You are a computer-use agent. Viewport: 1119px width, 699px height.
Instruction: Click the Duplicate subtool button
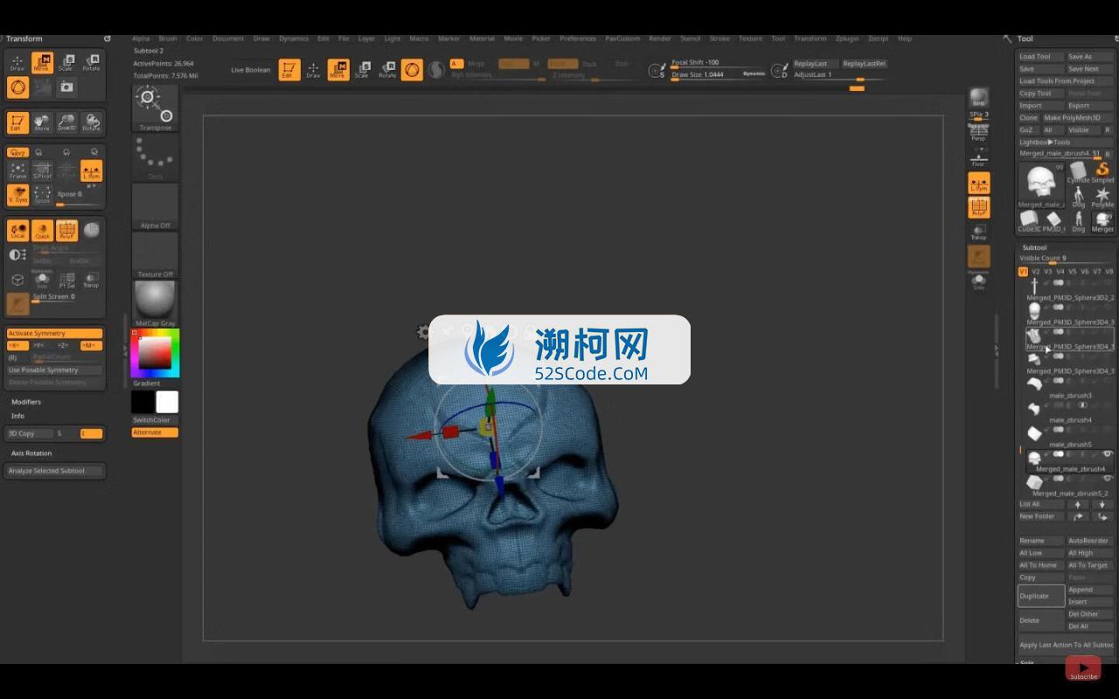tap(1041, 596)
